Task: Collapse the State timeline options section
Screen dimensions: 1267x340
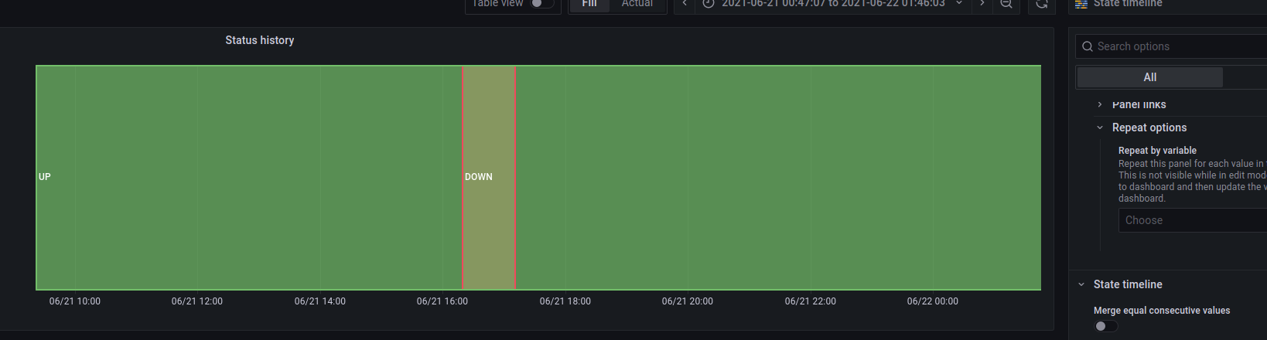Action: click(x=1128, y=284)
